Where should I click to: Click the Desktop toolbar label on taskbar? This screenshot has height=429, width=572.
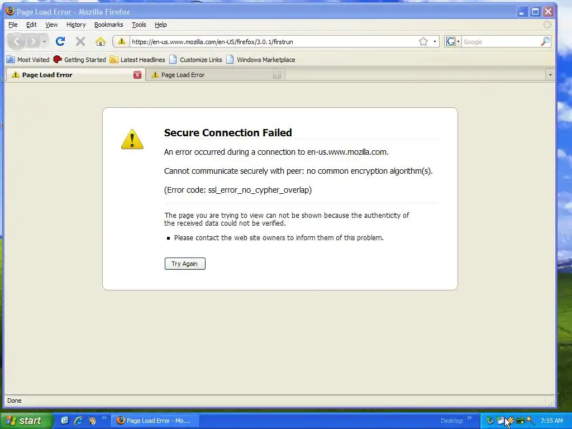point(451,421)
